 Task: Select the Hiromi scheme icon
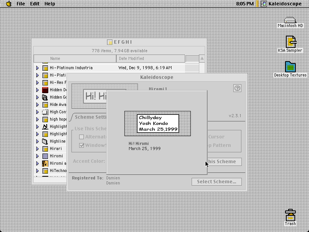point(45,156)
